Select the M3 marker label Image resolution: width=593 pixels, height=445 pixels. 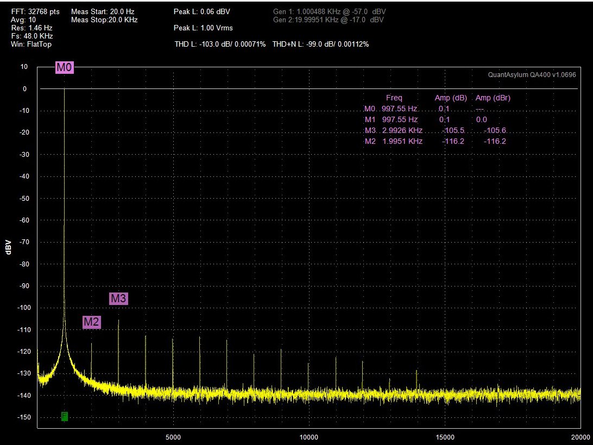pos(118,298)
